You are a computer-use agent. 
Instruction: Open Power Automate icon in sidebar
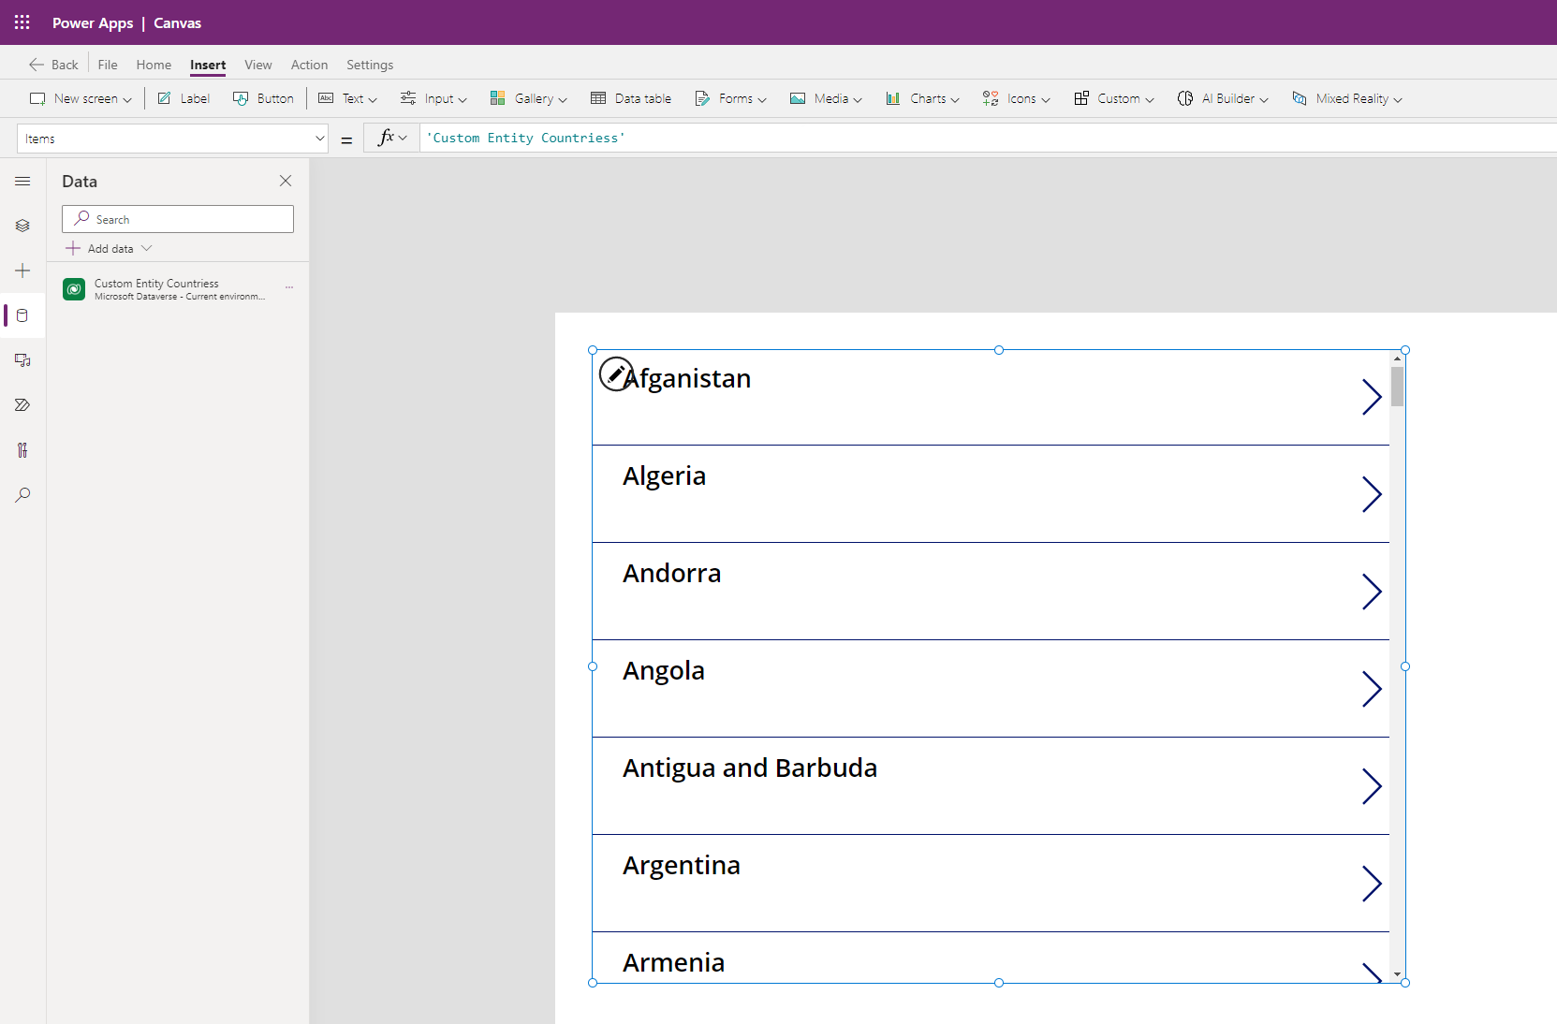(x=22, y=405)
